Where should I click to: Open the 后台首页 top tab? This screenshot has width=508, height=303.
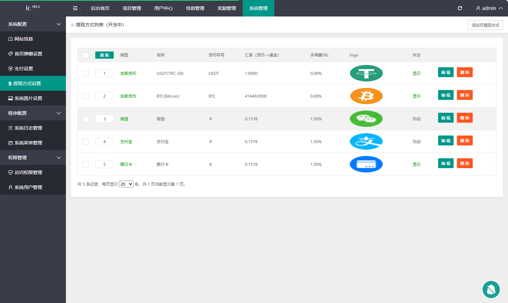click(x=100, y=8)
